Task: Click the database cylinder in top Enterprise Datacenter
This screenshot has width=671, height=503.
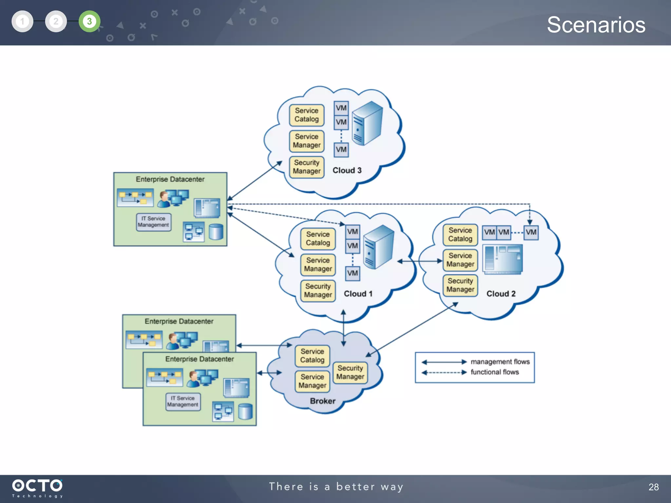Action: pos(216,232)
